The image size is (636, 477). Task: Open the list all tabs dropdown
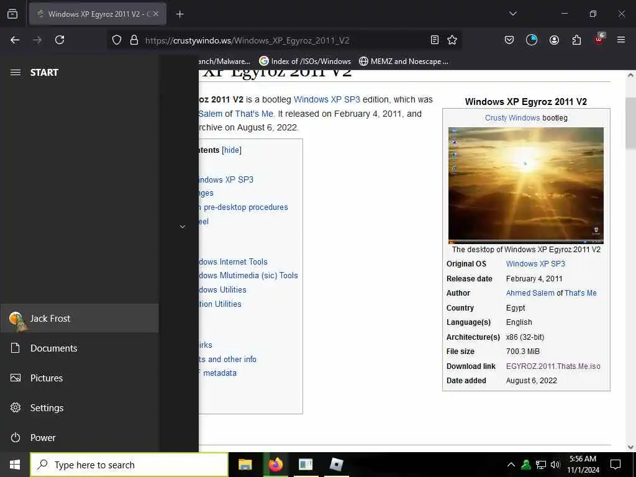pos(512,14)
